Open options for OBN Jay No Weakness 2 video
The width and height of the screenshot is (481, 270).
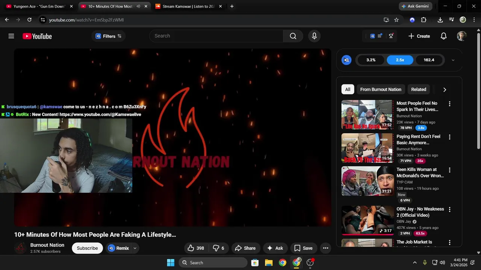pyautogui.click(x=449, y=209)
